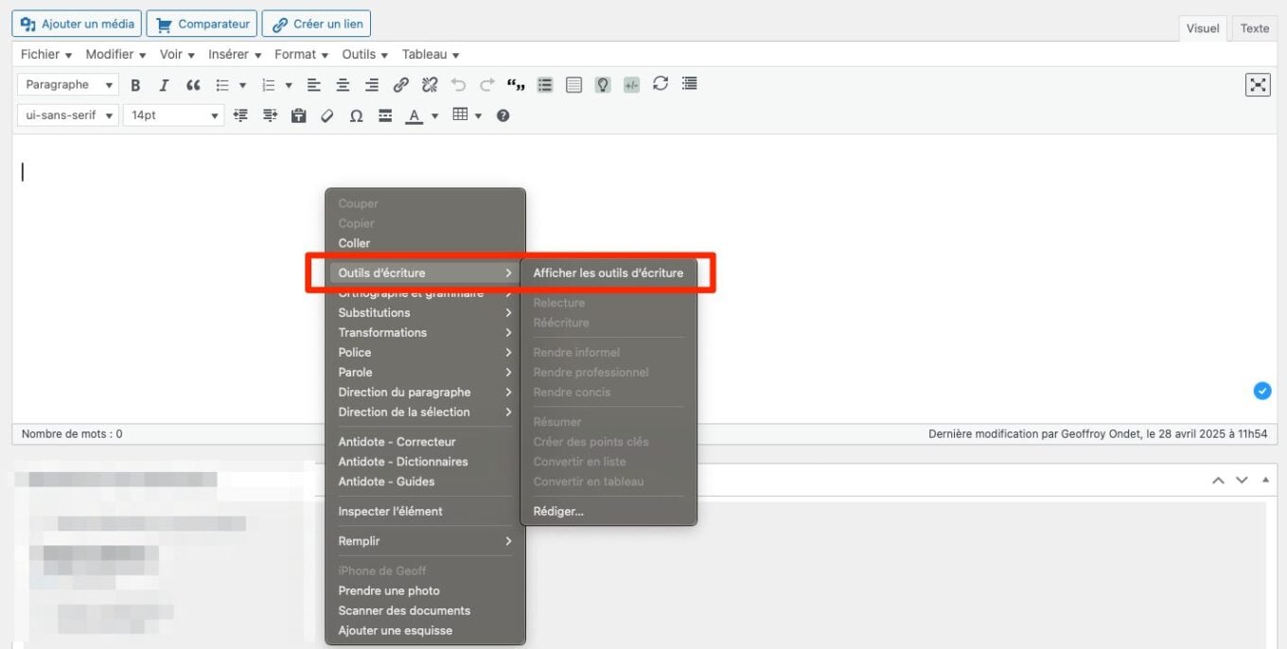Switch to the Visuel editor tab
Viewport: 1287px width, 649px height.
click(x=1203, y=28)
